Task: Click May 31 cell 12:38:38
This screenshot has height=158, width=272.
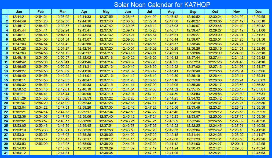Action: click(x=106, y=153)
